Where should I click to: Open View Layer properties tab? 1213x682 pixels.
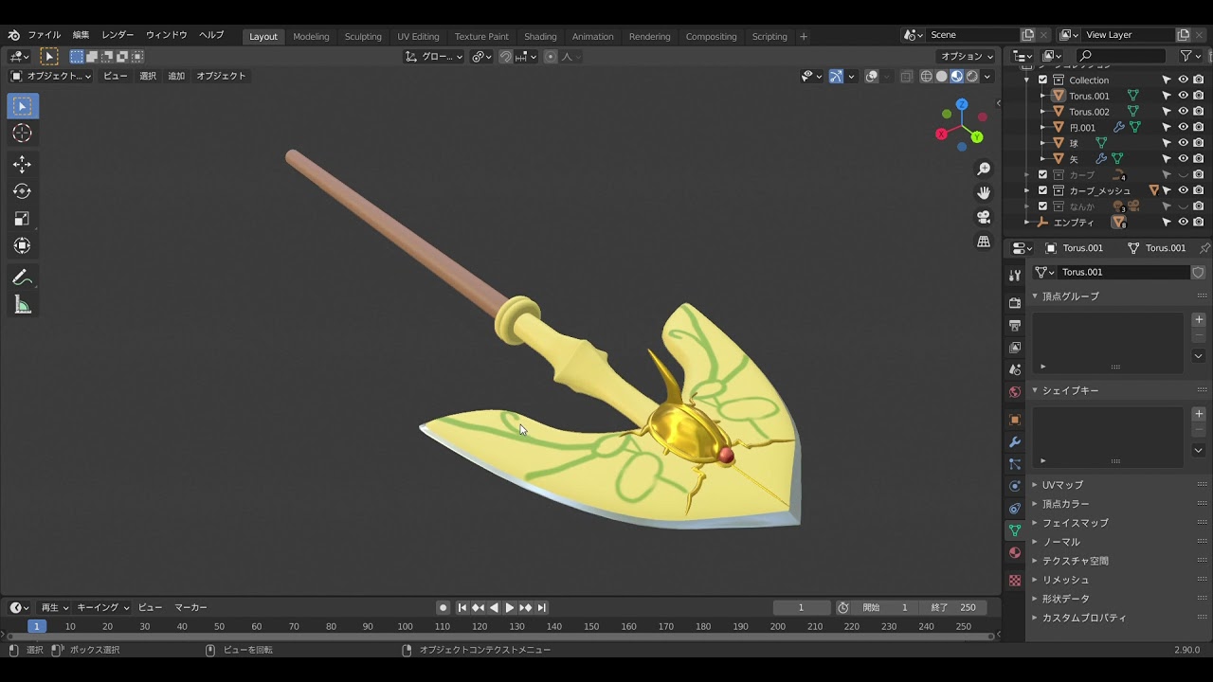(x=1015, y=348)
